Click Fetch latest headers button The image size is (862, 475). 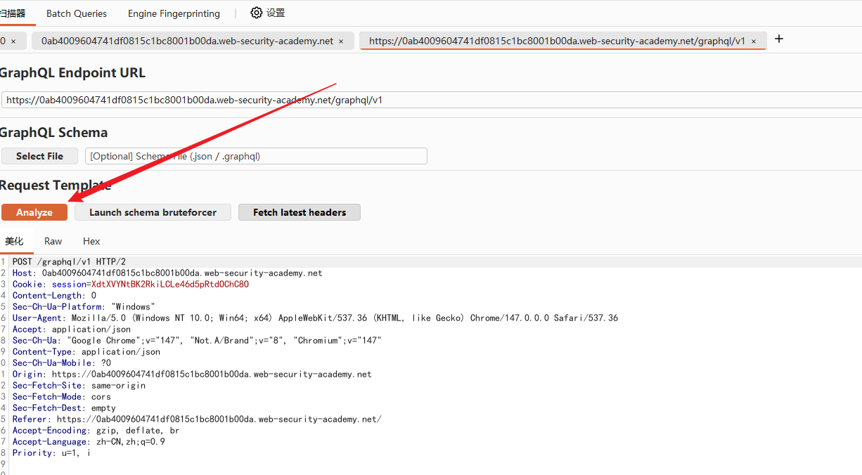coord(300,212)
